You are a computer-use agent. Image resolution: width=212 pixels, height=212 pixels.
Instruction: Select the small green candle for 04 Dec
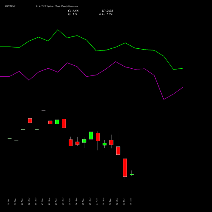(x=132, y=175)
